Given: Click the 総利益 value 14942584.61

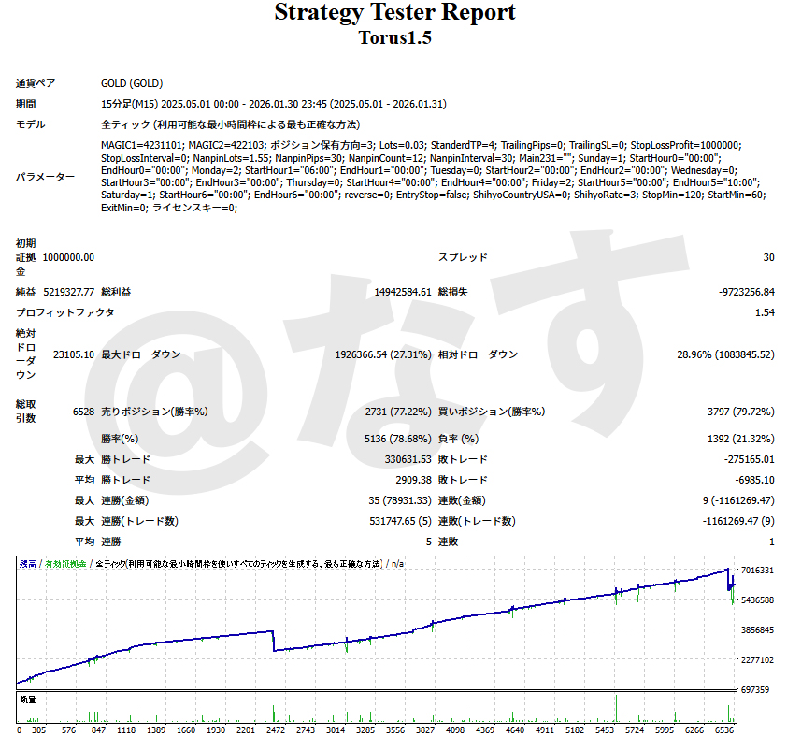Looking at the screenshot, I should [402, 292].
